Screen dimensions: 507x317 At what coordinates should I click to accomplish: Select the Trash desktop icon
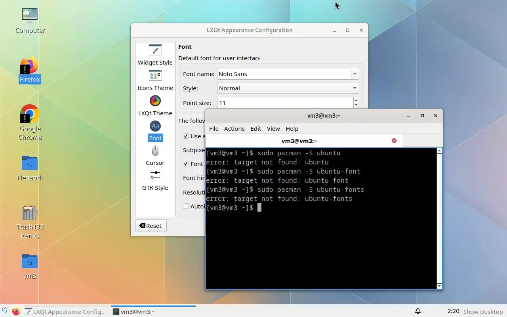30,222
